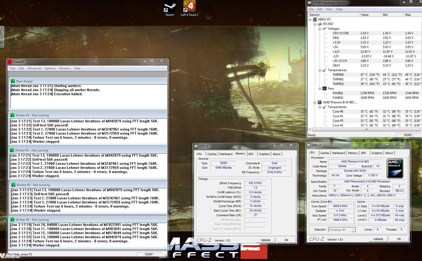Click the Min column header in Hardware Monitor
The width and height of the screenshot is (422, 261).
(392, 15)
